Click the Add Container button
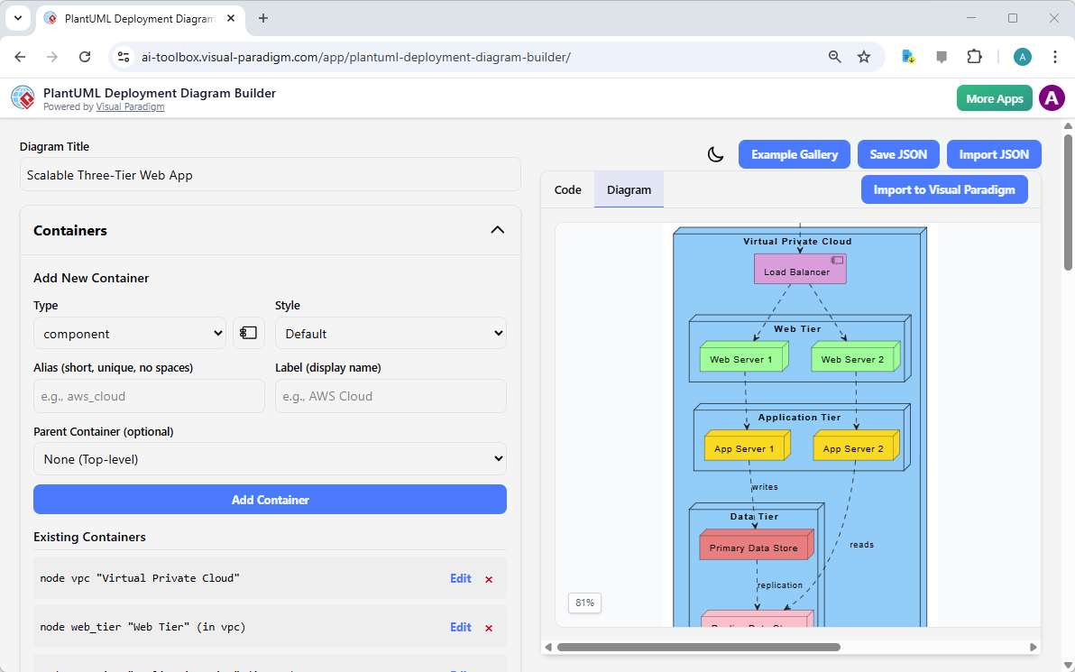 (270, 499)
